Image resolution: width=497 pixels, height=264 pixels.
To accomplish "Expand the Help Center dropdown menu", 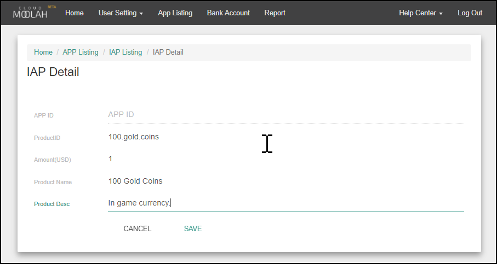I will click(420, 13).
